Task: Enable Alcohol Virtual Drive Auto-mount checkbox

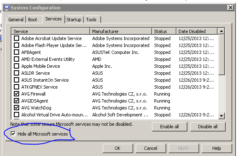Action: tap(17, 115)
